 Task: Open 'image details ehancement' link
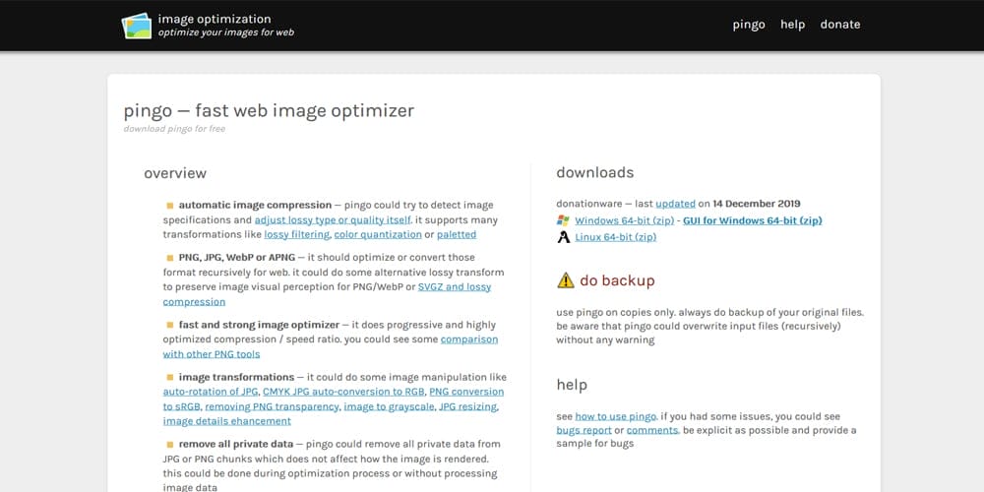click(x=227, y=421)
